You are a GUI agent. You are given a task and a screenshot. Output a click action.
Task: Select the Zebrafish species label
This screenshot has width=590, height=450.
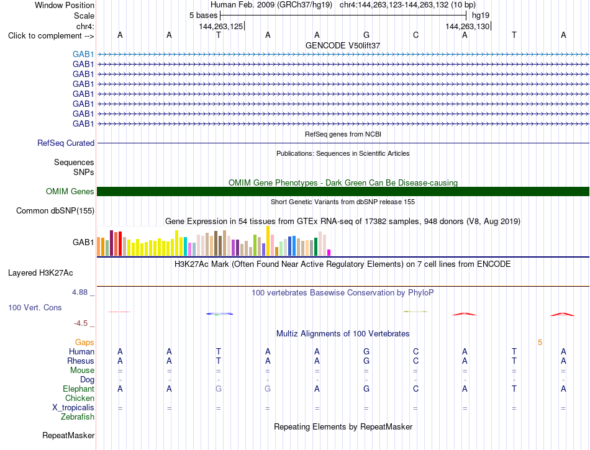point(78,417)
